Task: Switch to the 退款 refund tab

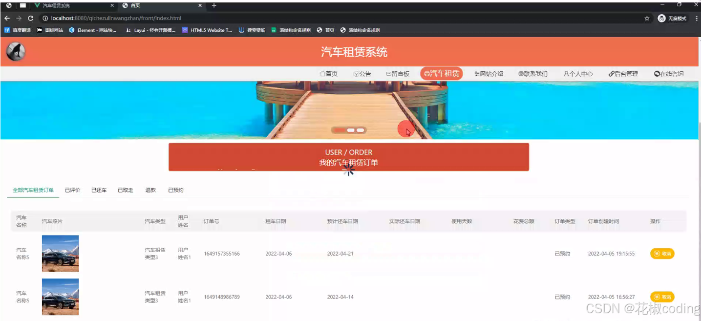Action: pos(150,190)
